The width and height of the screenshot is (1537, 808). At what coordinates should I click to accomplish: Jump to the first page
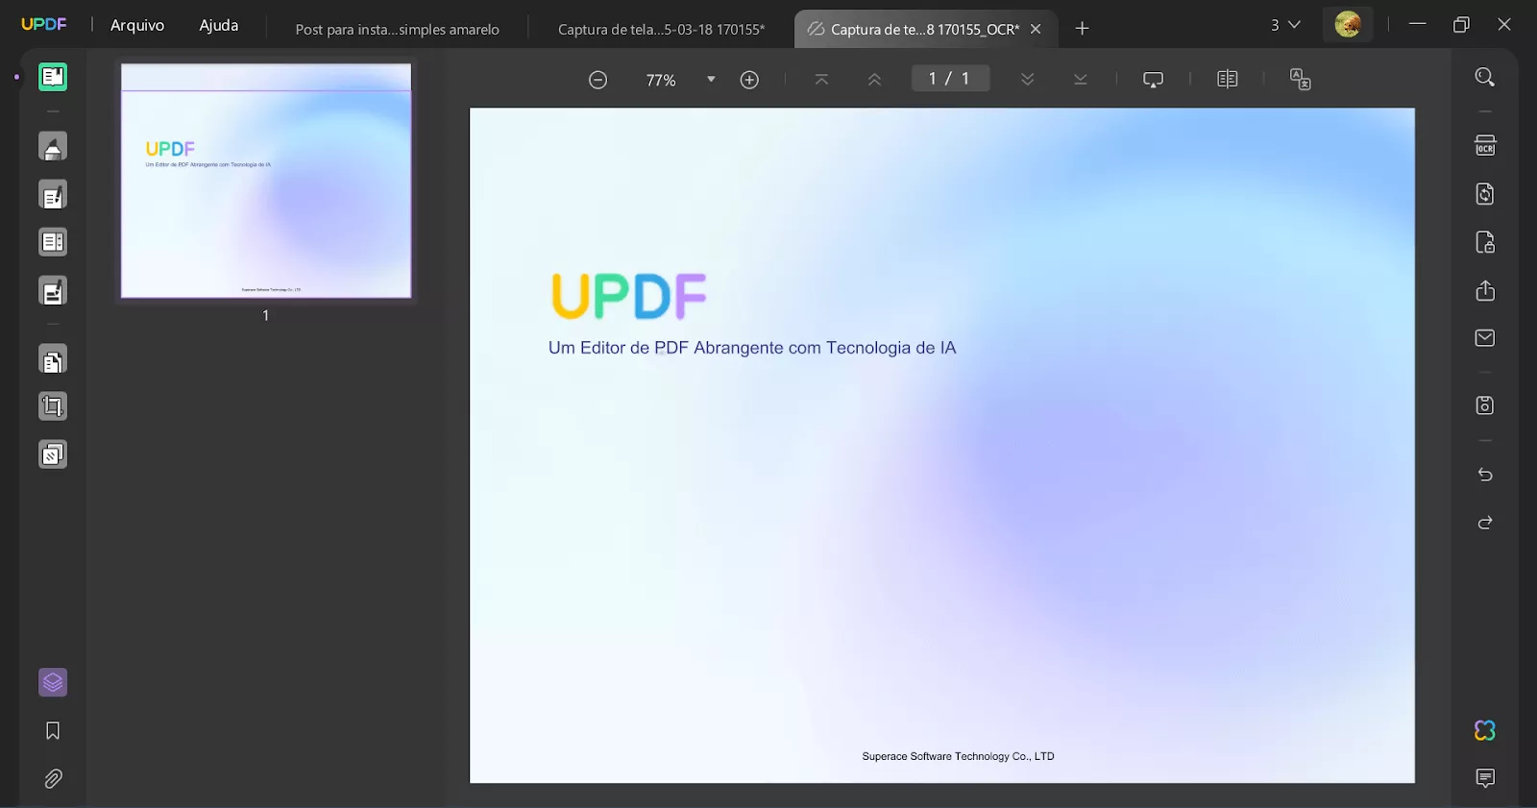(821, 80)
